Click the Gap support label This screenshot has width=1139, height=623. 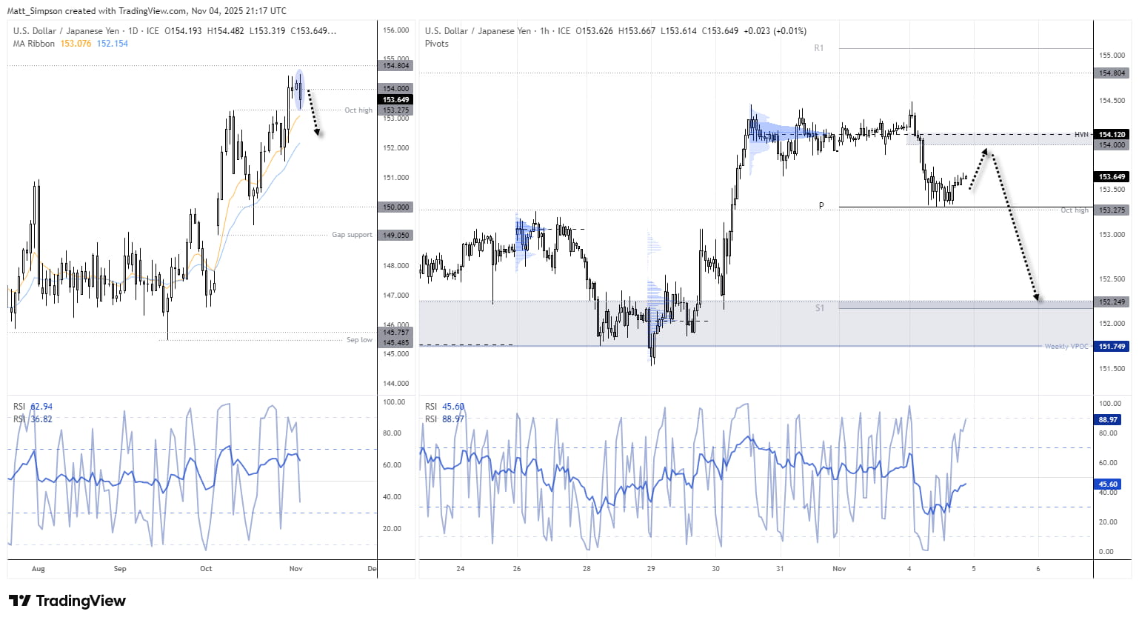tap(352, 234)
